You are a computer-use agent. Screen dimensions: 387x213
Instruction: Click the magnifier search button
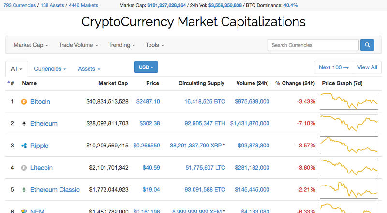click(x=367, y=45)
